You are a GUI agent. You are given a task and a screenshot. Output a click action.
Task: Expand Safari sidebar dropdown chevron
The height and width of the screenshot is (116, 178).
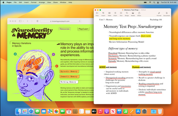pos(24,21)
